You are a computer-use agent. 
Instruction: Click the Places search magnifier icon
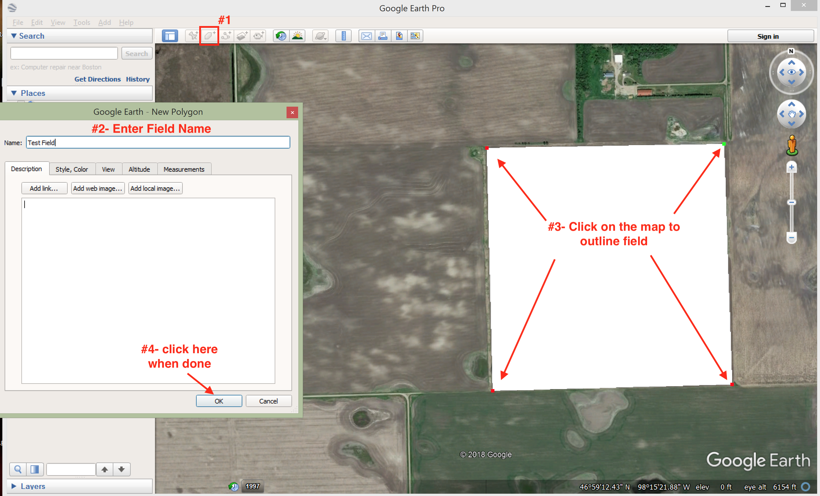point(18,469)
